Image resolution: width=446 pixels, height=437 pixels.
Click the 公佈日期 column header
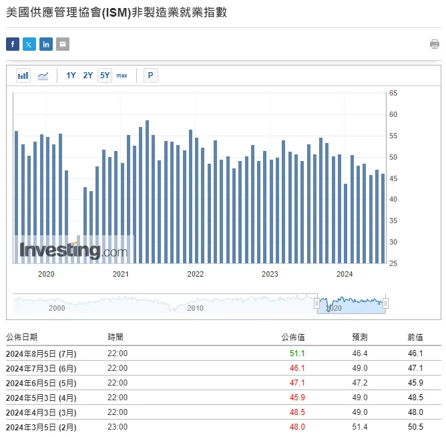21,337
